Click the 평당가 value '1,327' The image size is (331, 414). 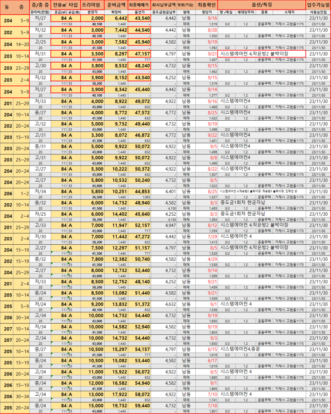point(213,197)
